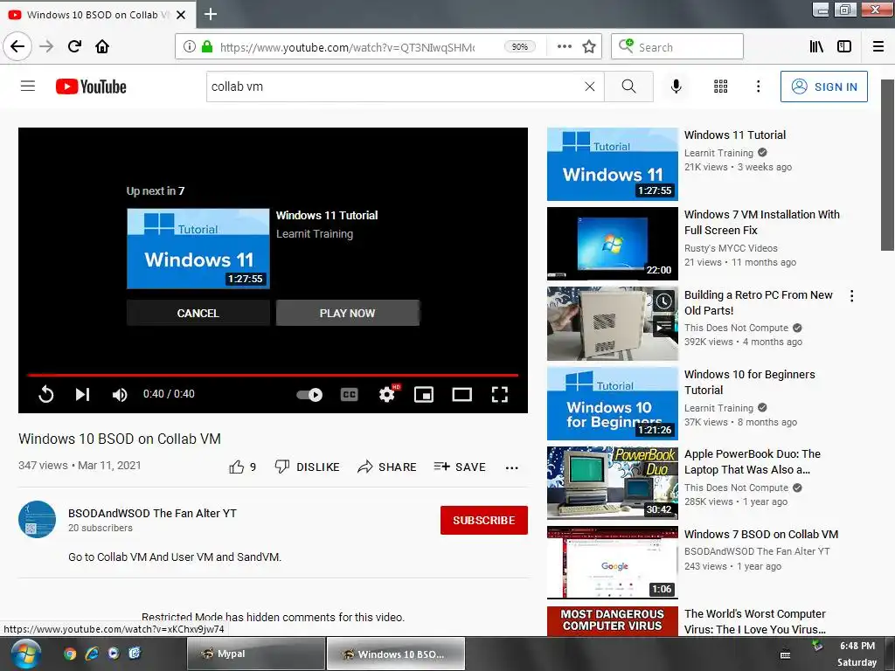Open the page actions three-dot menu in address bar
Screen dimensions: 895x671
(565, 46)
